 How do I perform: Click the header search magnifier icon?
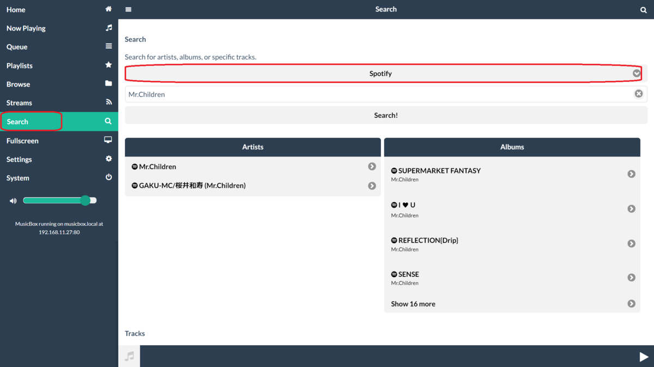(x=643, y=10)
